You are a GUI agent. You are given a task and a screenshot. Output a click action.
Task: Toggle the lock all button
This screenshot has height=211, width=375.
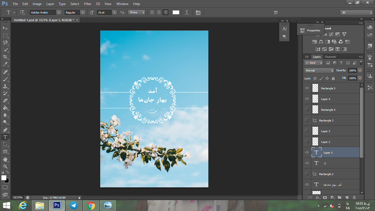click(x=333, y=78)
